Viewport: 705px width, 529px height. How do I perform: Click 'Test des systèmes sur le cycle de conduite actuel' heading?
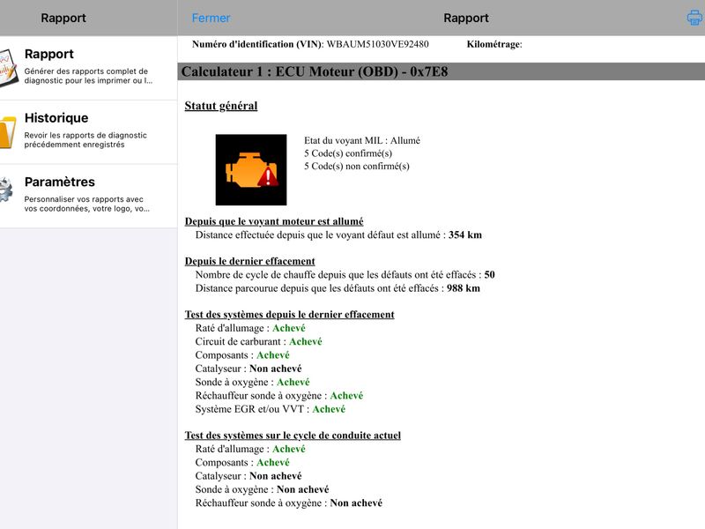pos(293,436)
